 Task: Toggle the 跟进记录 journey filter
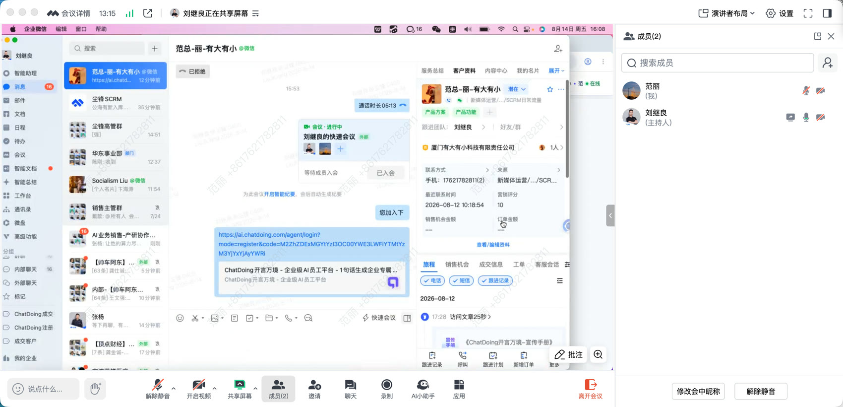(x=495, y=280)
